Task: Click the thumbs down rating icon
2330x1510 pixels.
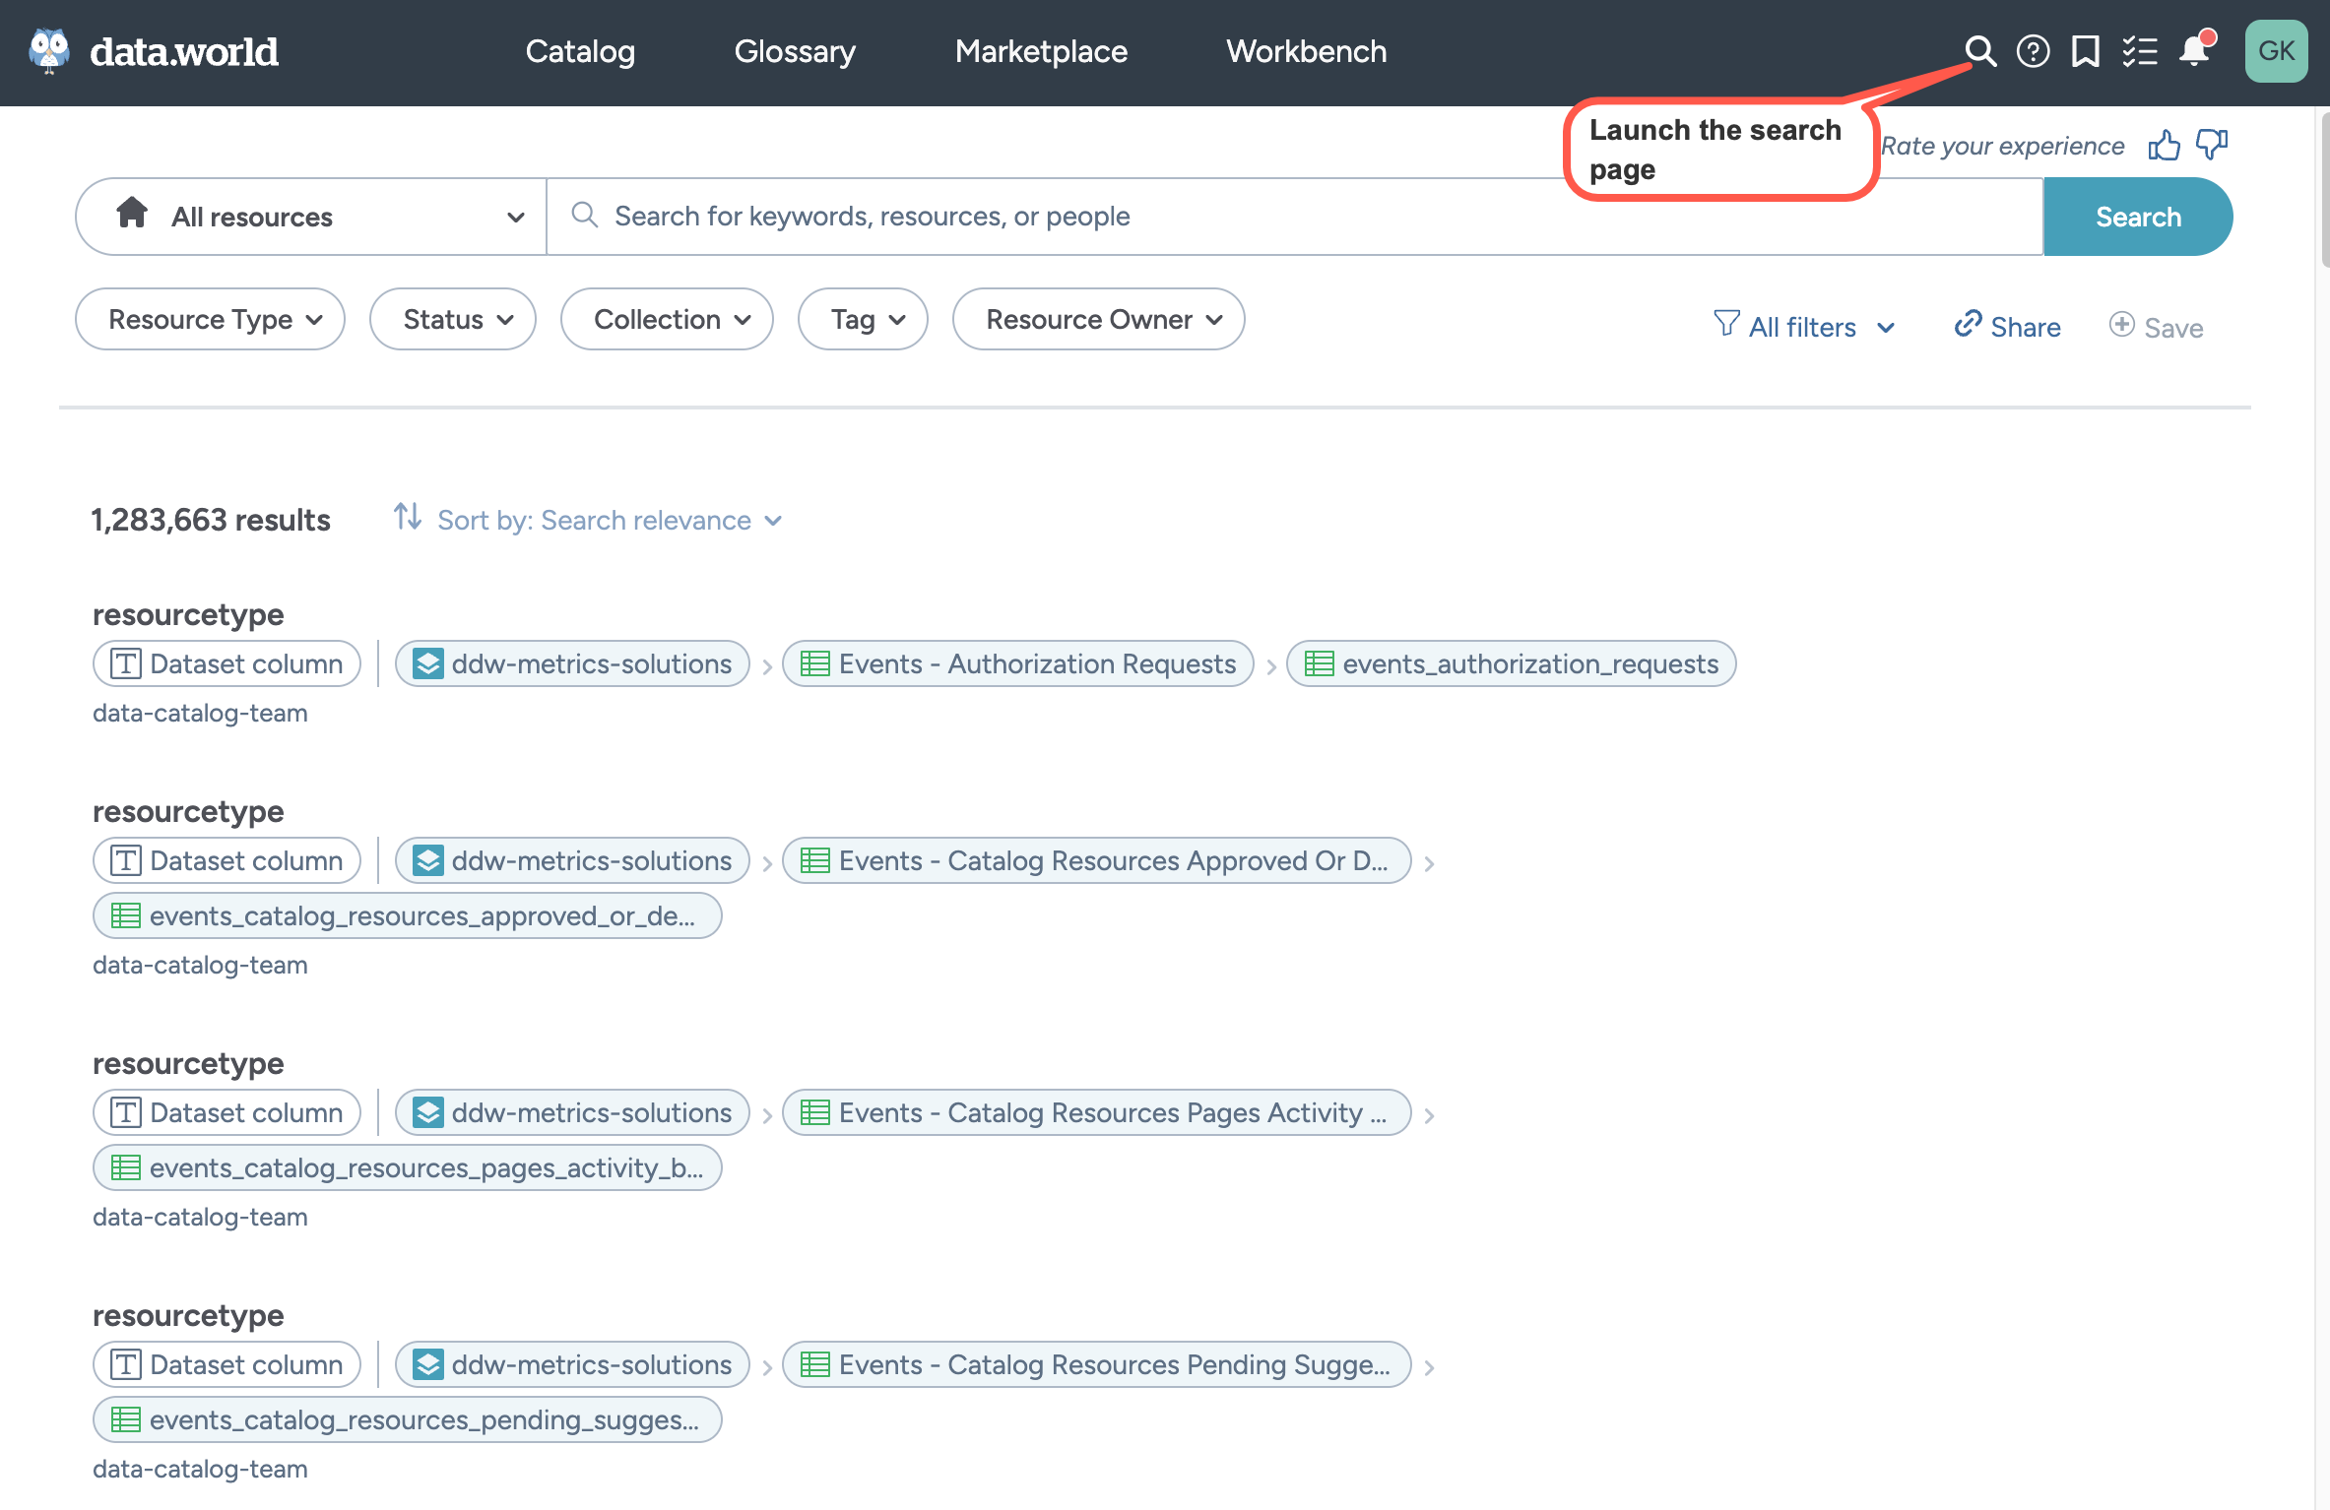Action: [2212, 146]
